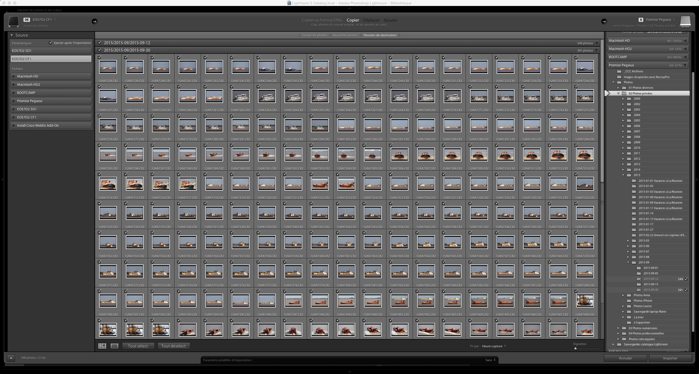Select the Déplacer import mode
The height and width of the screenshot is (374, 699).
click(x=371, y=20)
